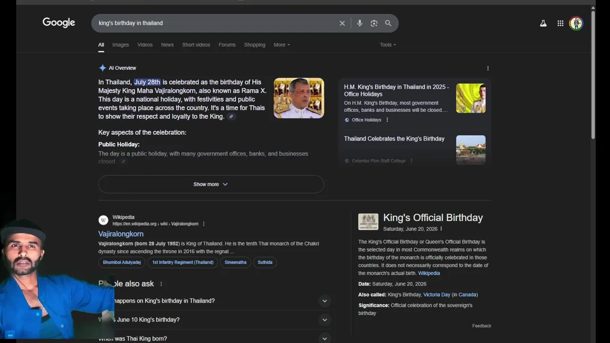
Task: Click the King's Official Birthday panel heading
Action: pos(433,218)
